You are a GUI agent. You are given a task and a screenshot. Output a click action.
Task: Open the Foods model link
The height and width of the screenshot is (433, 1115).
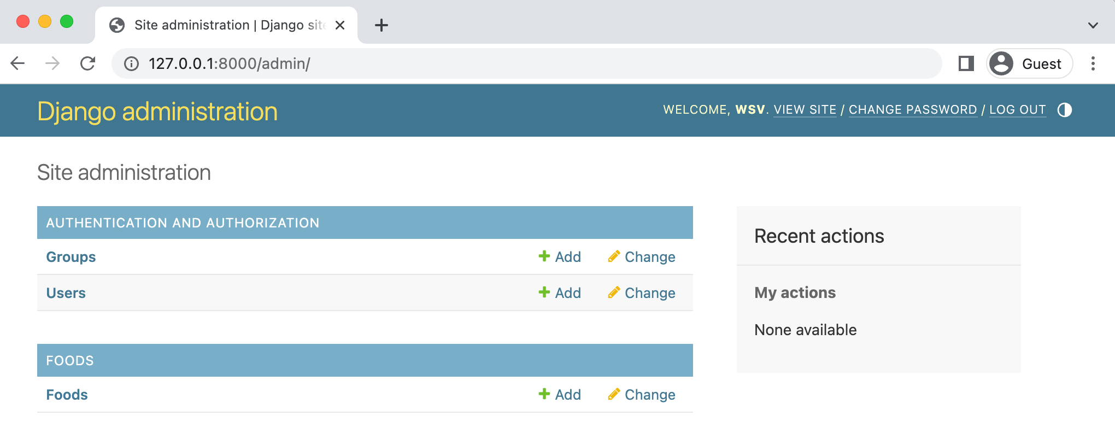click(67, 395)
